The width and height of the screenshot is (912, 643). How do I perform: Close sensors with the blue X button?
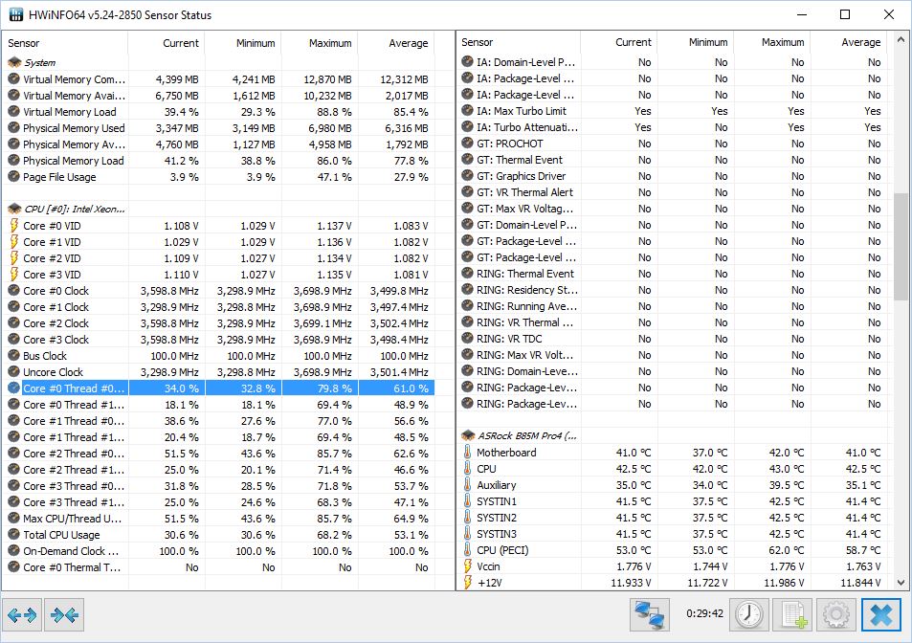pyautogui.click(x=880, y=614)
